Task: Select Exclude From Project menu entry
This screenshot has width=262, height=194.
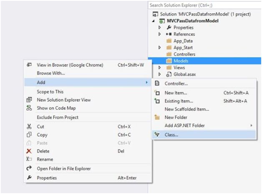Action: (58, 117)
